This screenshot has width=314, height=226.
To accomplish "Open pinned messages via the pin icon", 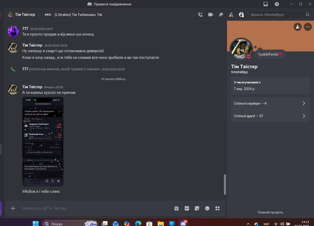I will (221, 15).
